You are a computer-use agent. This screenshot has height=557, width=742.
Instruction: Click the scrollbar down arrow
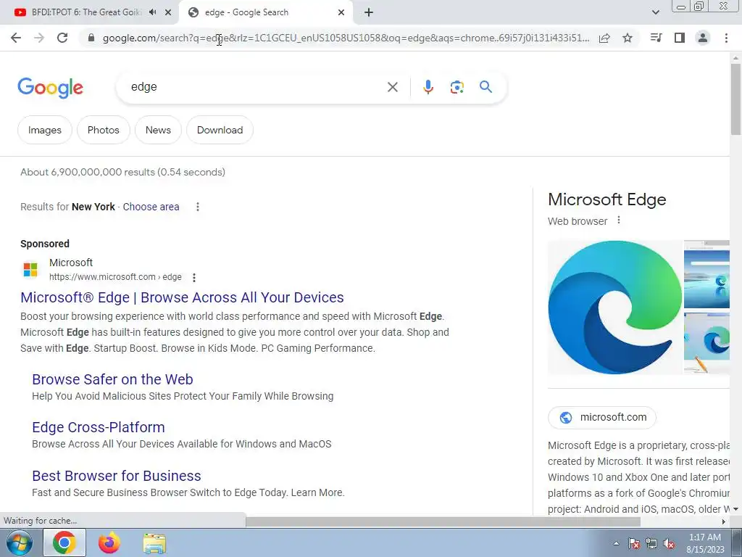[x=735, y=509]
